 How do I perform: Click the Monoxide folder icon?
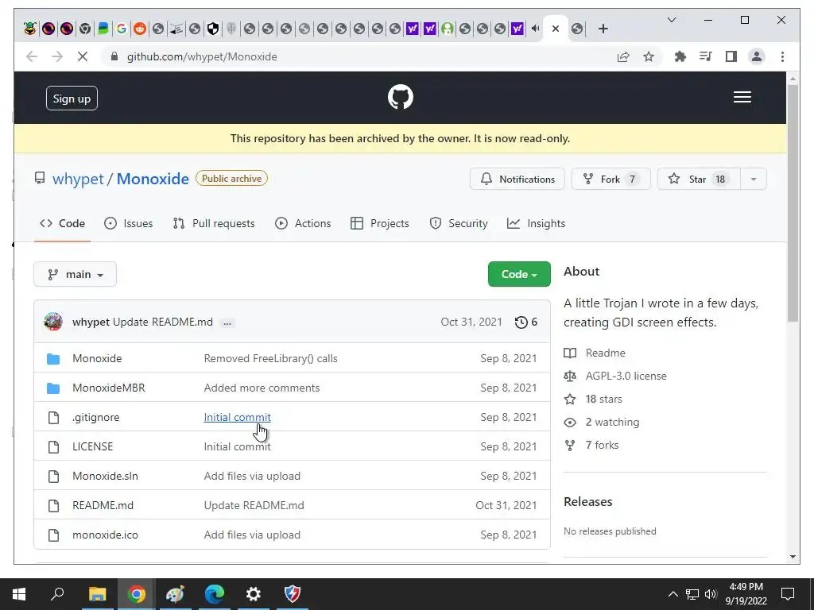(x=53, y=358)
